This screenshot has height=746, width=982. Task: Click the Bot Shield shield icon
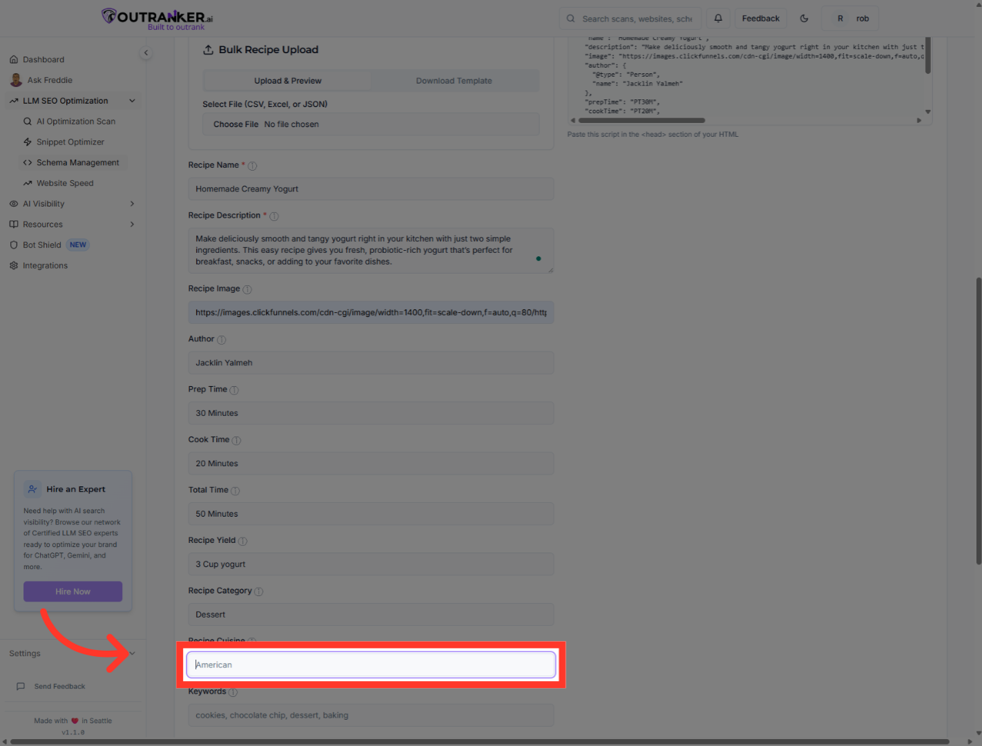[x=14, y=245]
